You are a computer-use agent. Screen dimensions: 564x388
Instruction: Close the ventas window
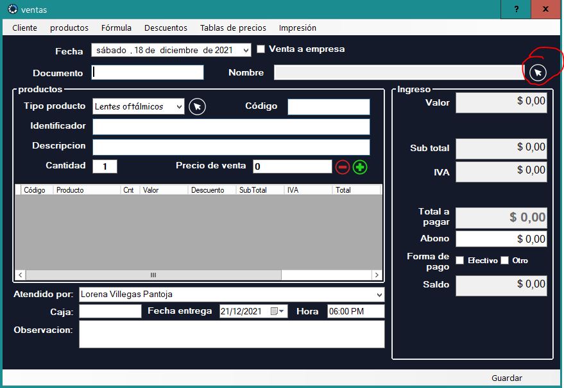point(545,10)
